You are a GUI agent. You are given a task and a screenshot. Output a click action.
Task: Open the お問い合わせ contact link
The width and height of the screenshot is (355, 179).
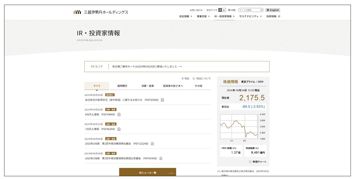coord(196,10)
